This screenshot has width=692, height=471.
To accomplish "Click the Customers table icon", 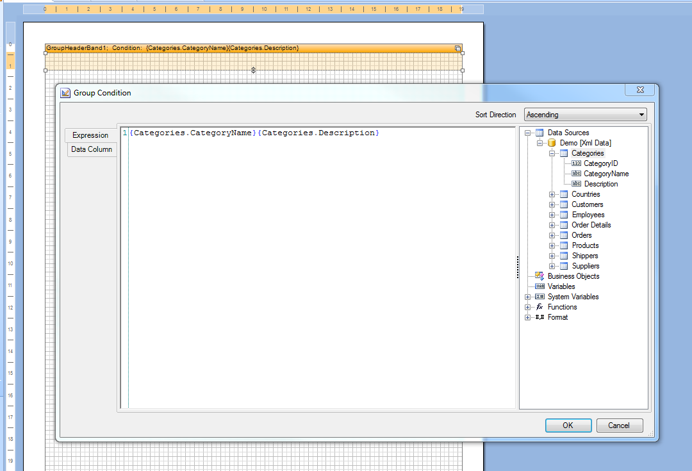I will coord(564,204).
